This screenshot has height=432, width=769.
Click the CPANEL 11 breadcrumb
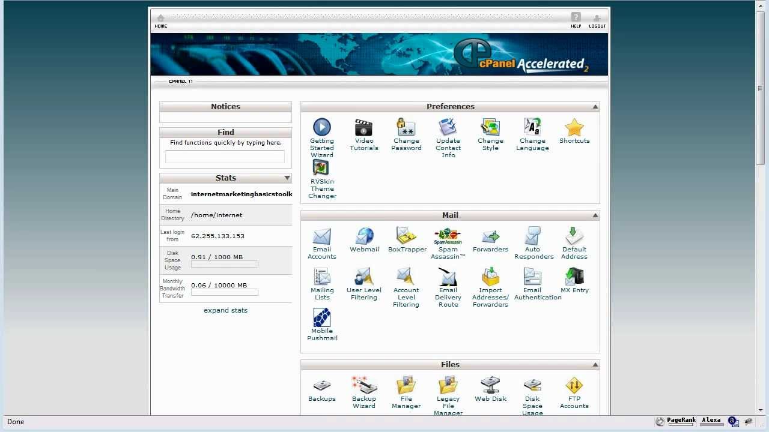[x=181, y=81]
